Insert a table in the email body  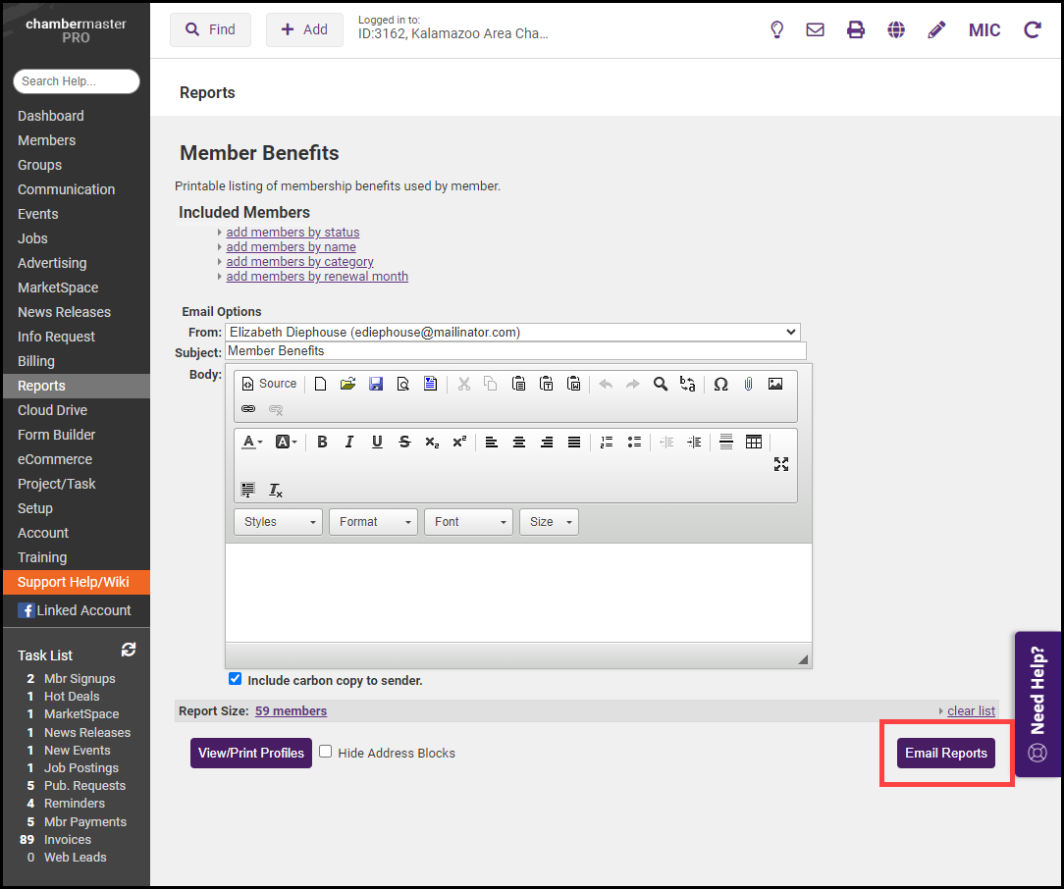754,443
